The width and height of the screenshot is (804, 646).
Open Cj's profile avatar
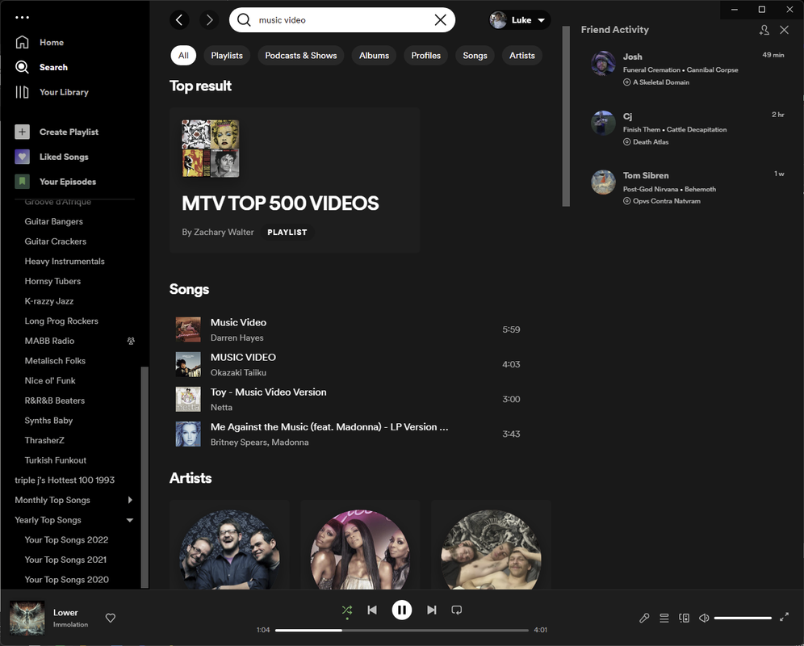point(603,123)
